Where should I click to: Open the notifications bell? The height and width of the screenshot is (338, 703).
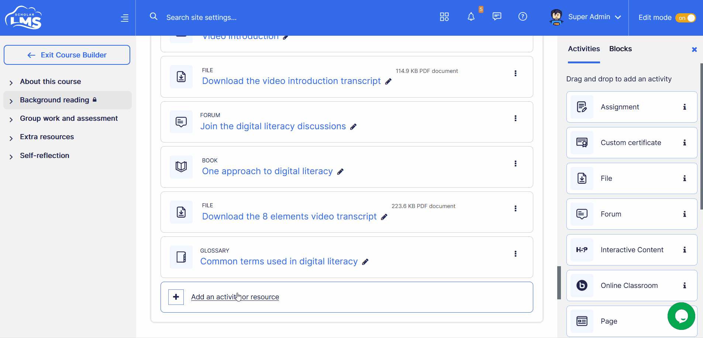(x=471, y=17)
